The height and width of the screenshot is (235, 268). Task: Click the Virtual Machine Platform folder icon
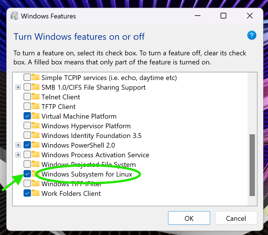tap(35, 116)
